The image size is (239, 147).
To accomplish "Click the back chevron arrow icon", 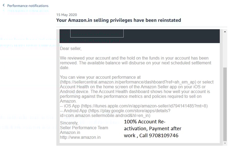I will click(x=4, y=6).
